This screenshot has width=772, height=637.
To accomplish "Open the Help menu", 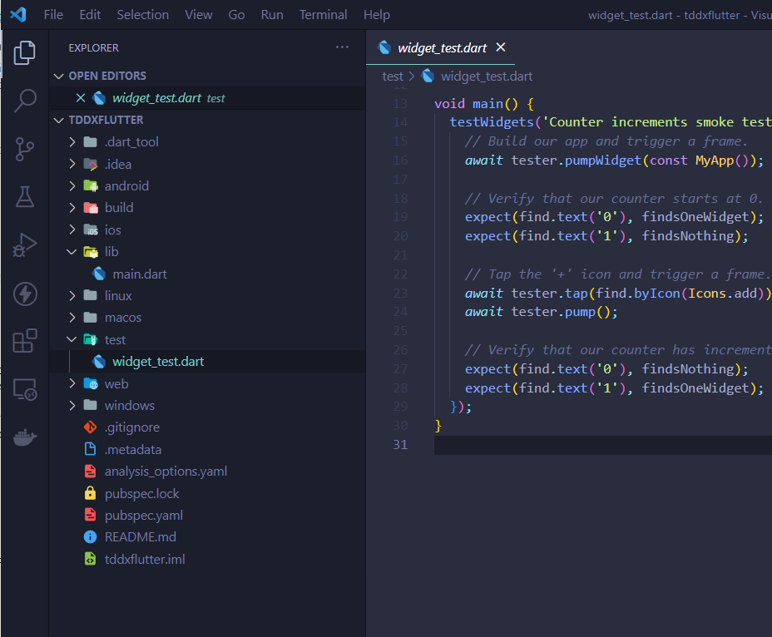I will [377, 15].
